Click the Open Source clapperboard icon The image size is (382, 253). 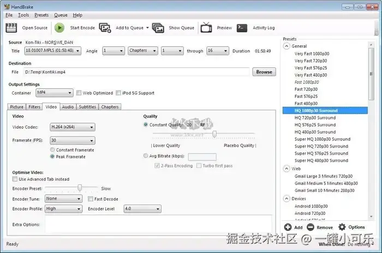tap(11, 28)
